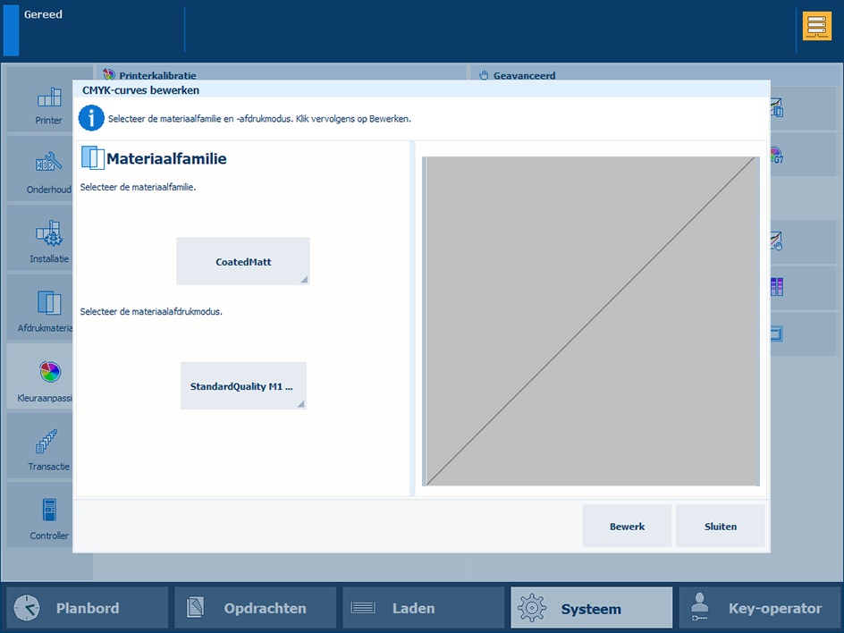844x633 pixels.
Task: Switch to the Planbord tab
Action: [x=88, y=608]
